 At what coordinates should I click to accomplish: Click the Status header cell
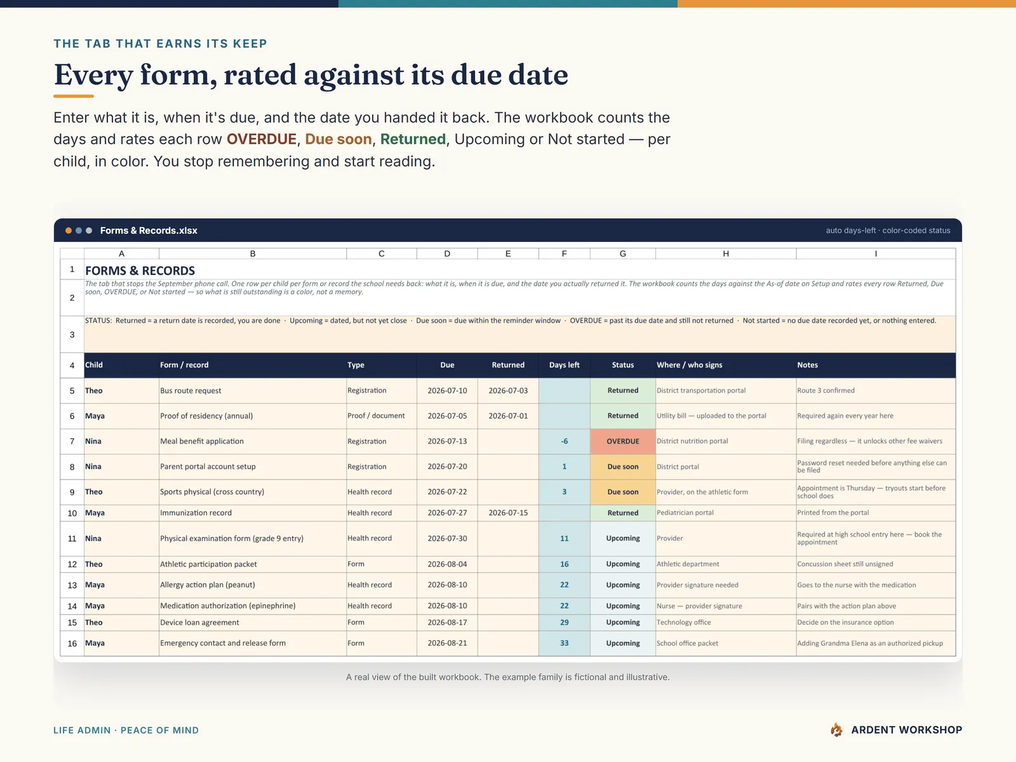pos(623,365)
